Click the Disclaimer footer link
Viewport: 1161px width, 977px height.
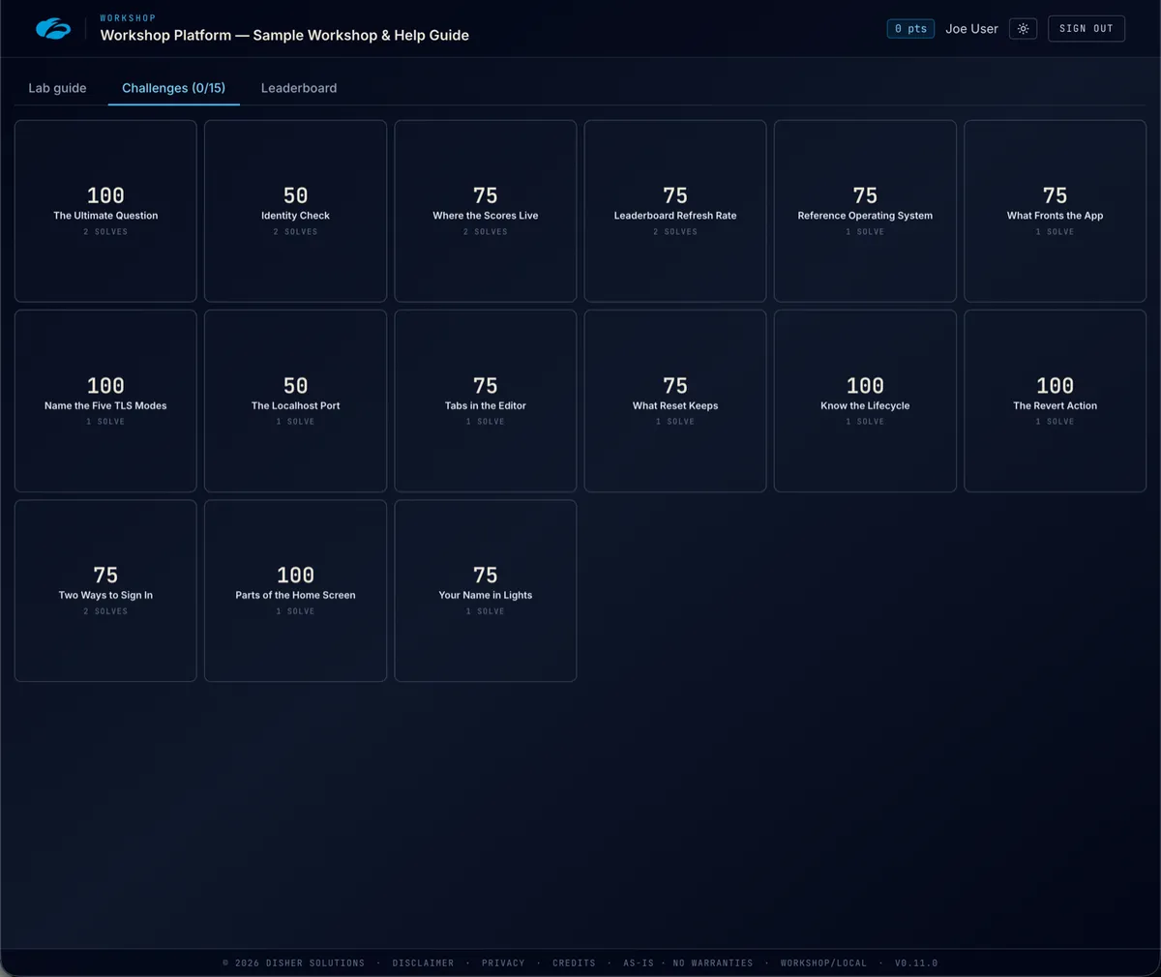click(423, 963)
